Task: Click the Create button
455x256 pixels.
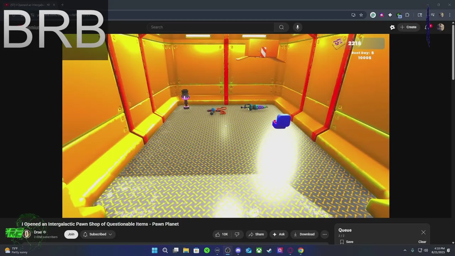Action: tap(408, 27)
